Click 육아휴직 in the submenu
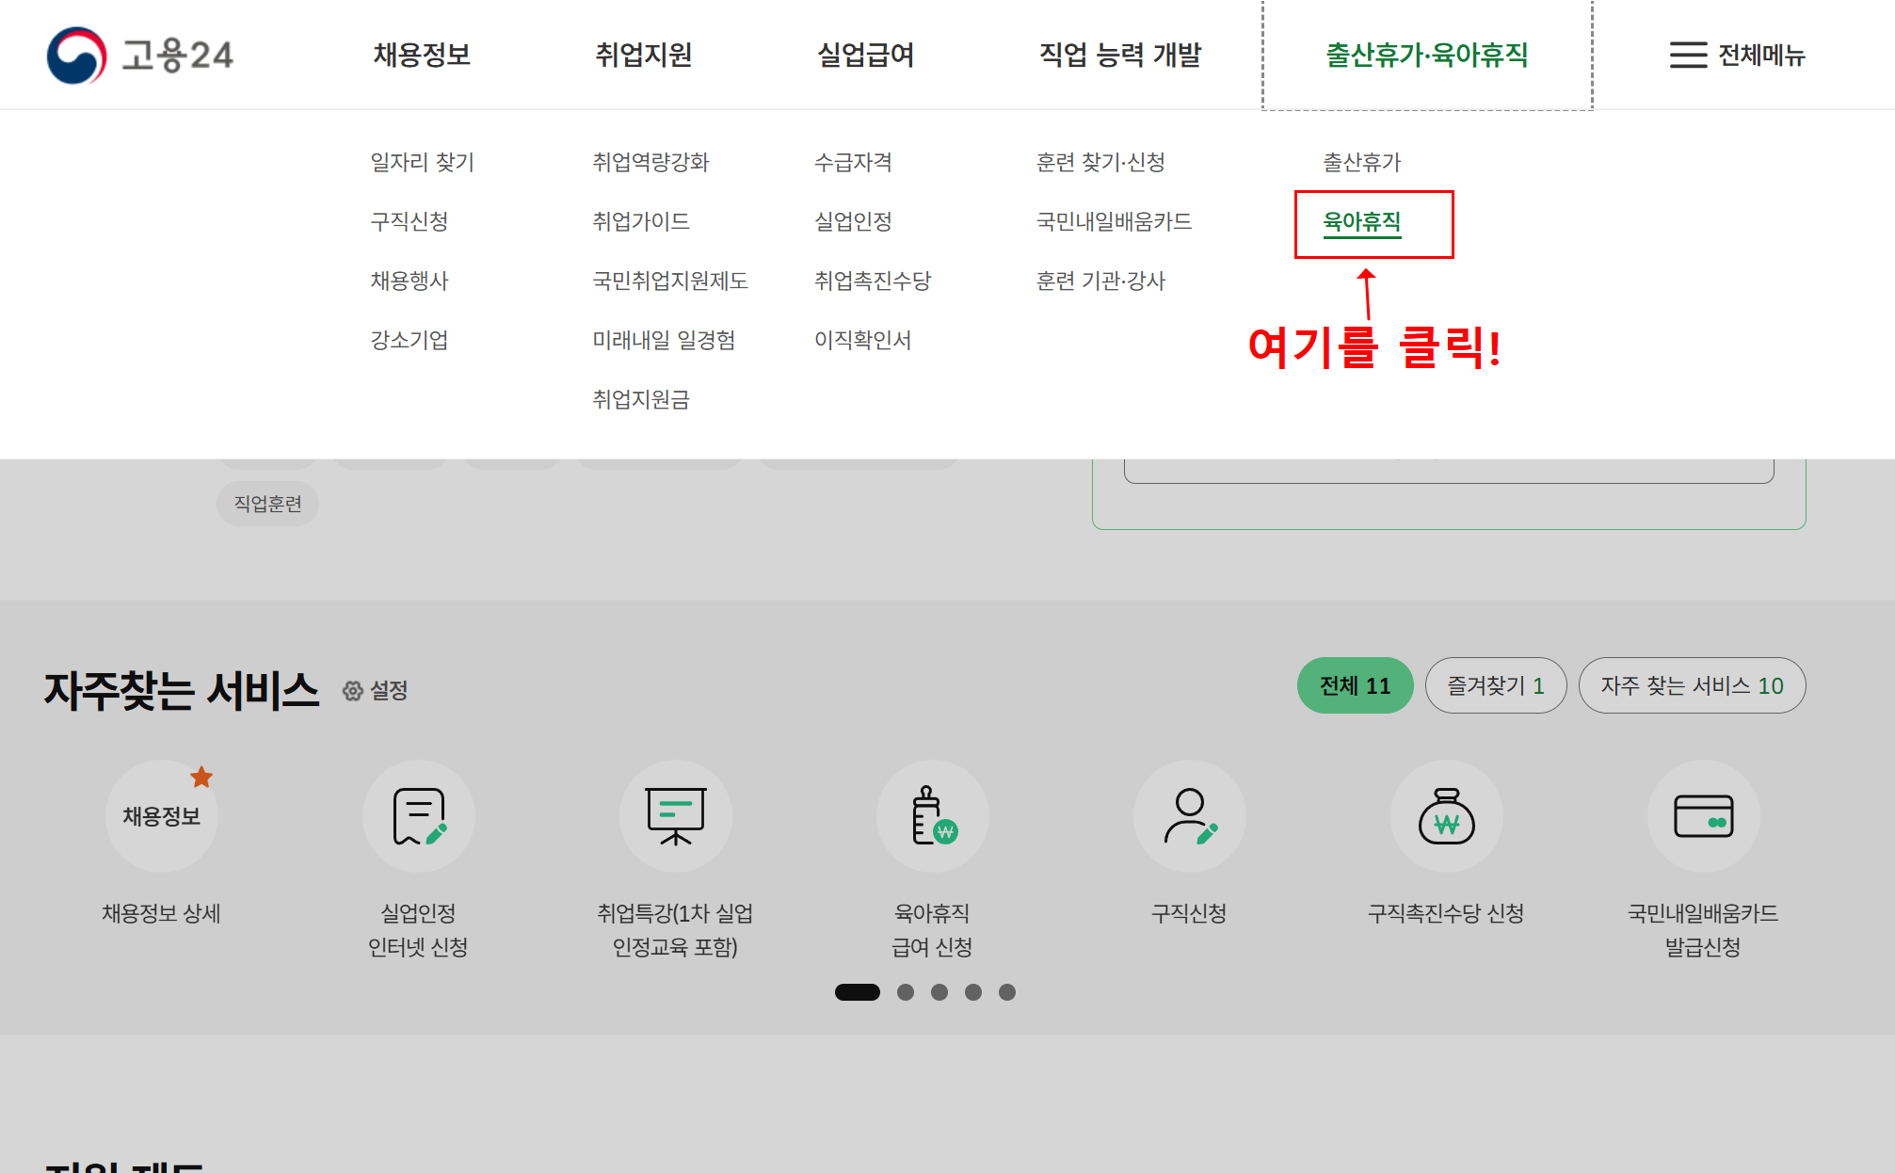 1361,222
